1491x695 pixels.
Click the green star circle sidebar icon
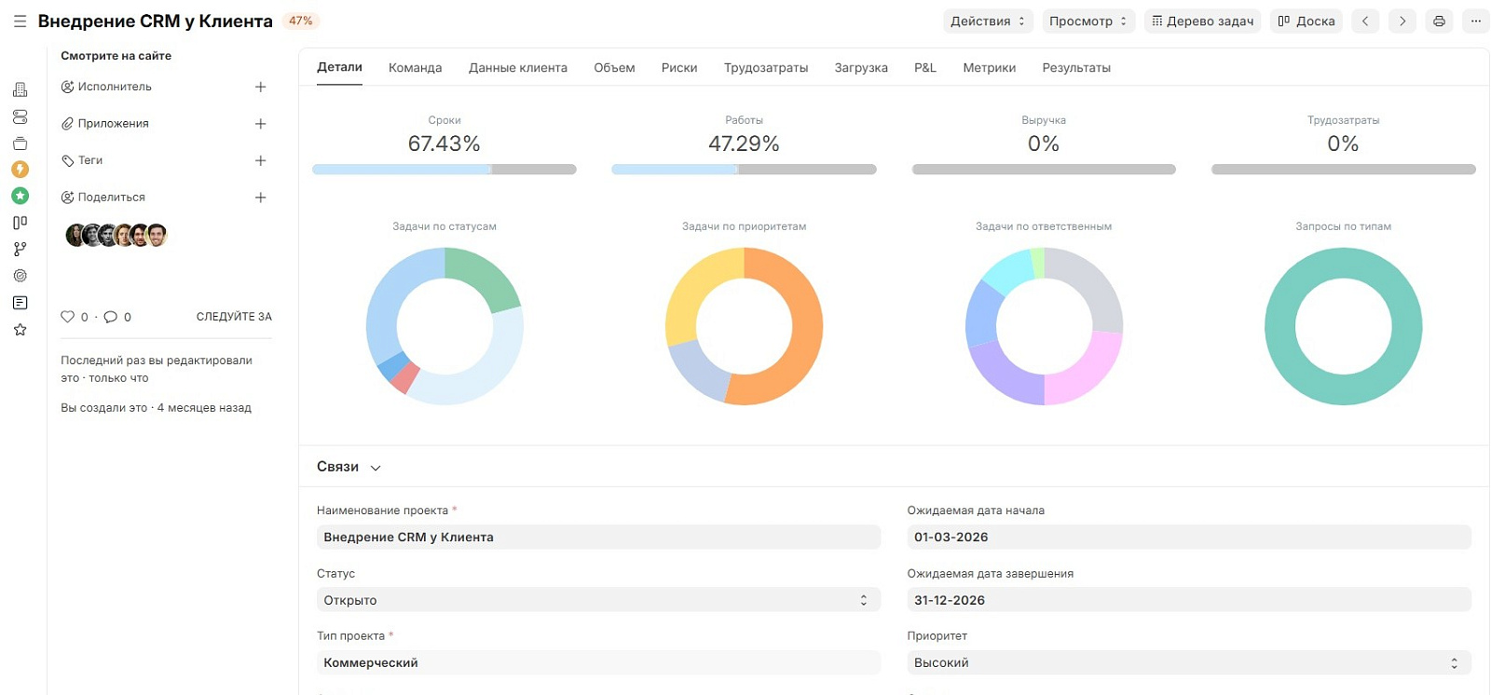click(20, 196)
